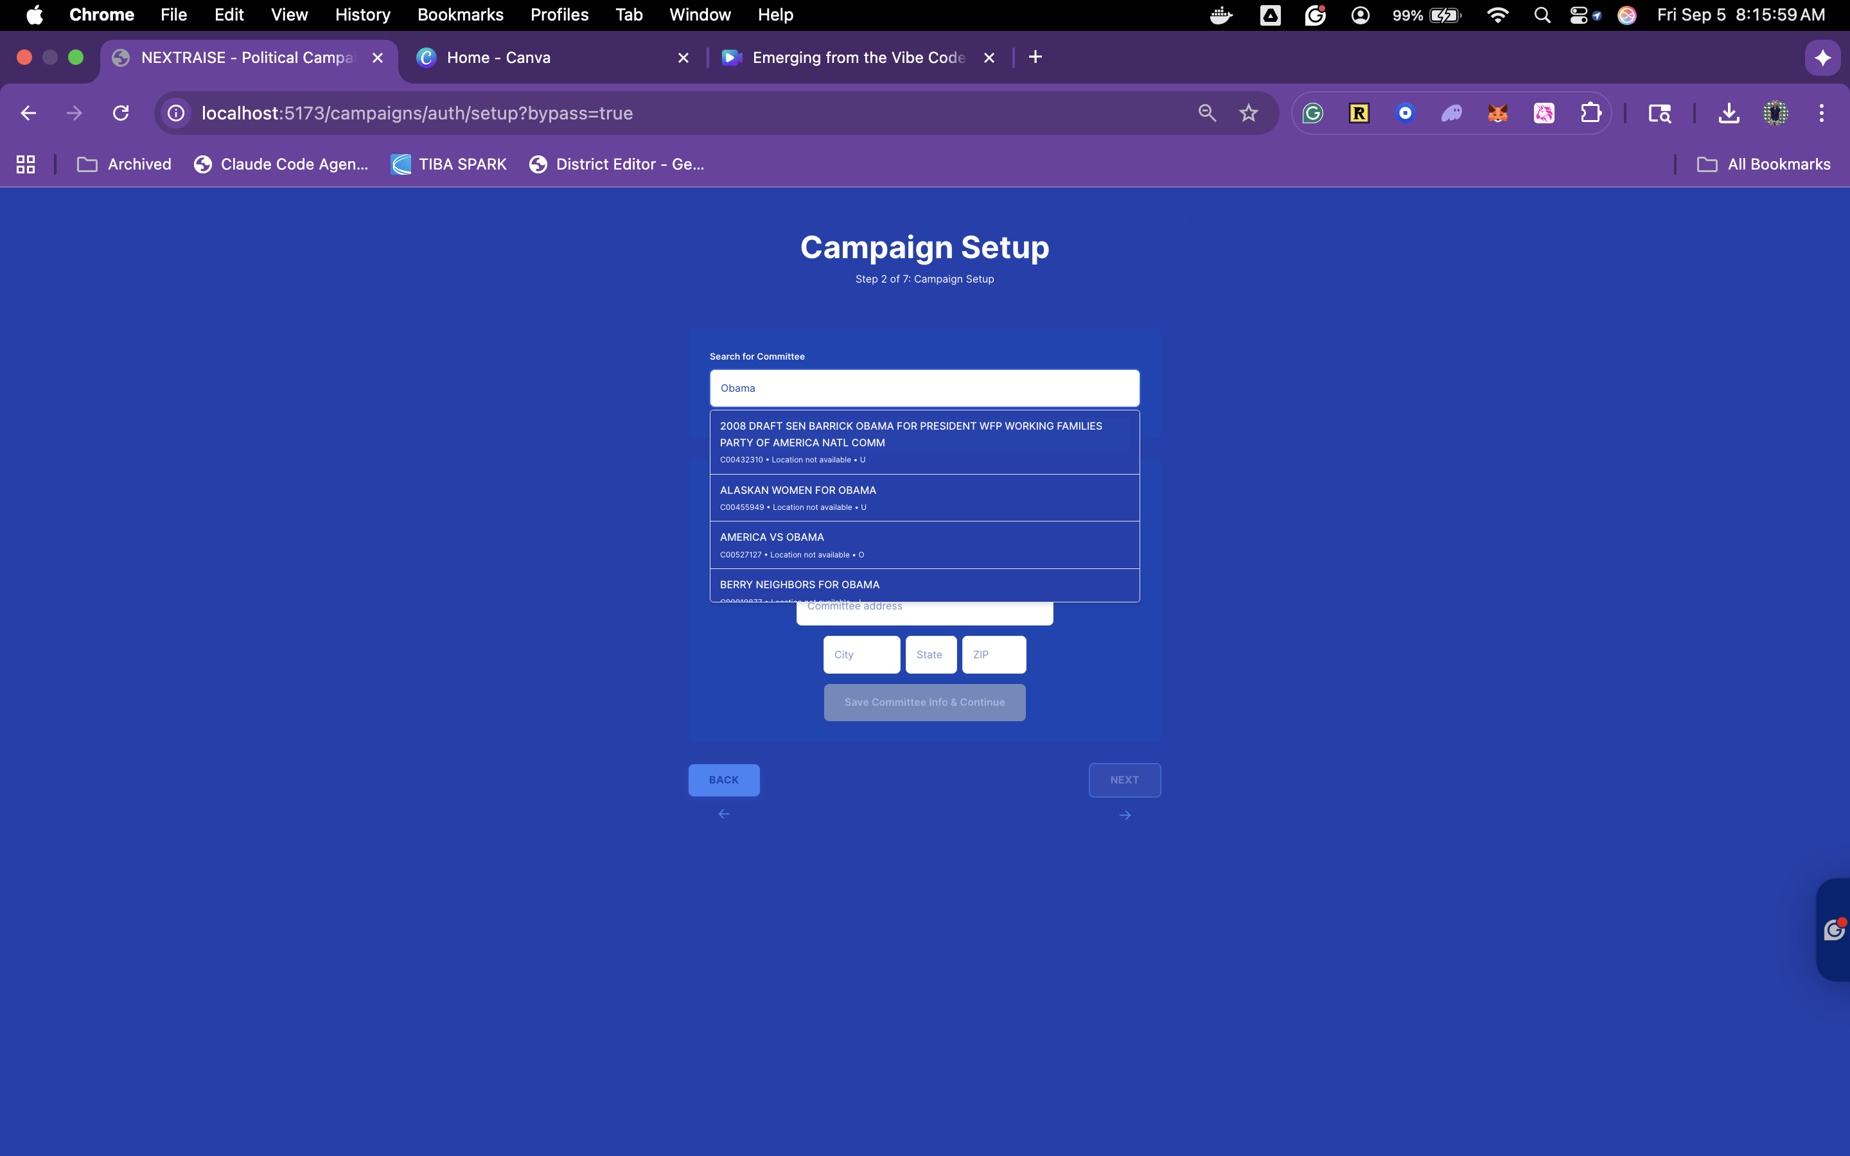This screenshot has width=1850, height=1156.
Task: Focus the City input field
Action: point(861,654)
